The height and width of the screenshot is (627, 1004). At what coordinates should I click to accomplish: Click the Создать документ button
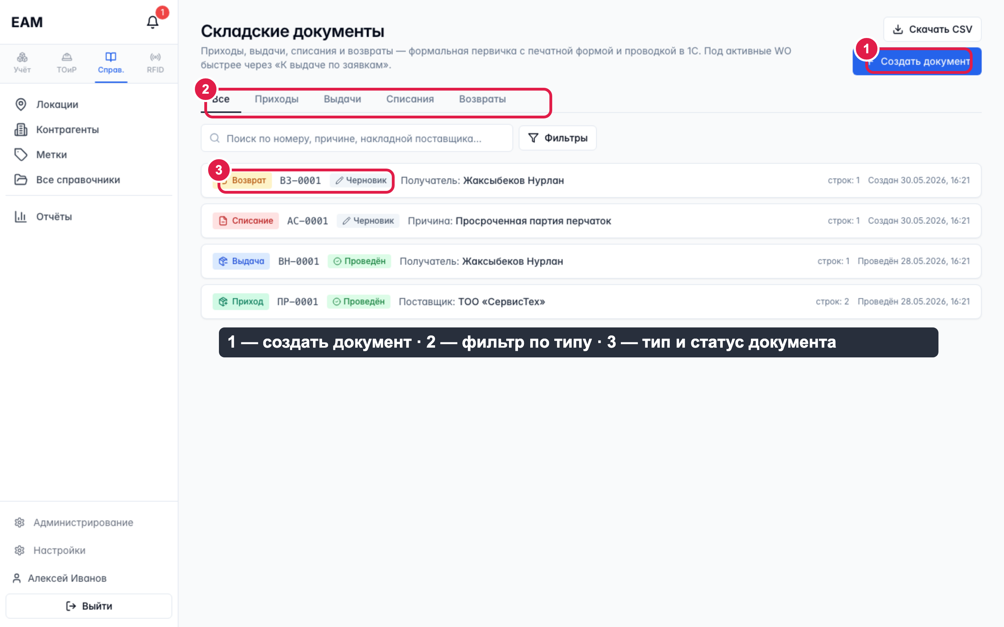click(917, 61)
